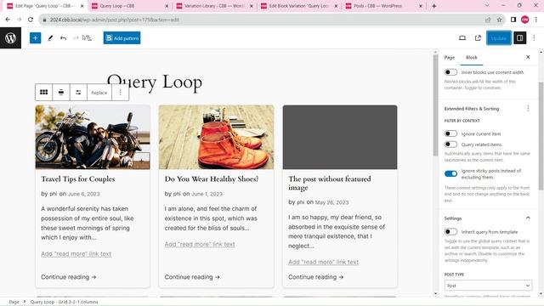This screenshot has width=544, height=306.
Task: Click Continue reading in Healthy Shoes card
Action: (192, 277)
